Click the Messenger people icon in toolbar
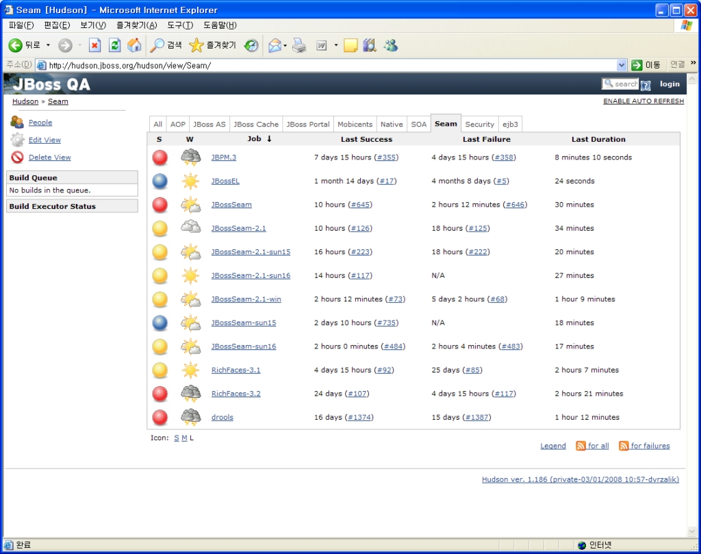 click(391, 45)
